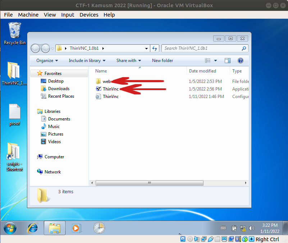Click the Explorer Back arrow button
Screen dimensions: 288x243
pos(35,48)
